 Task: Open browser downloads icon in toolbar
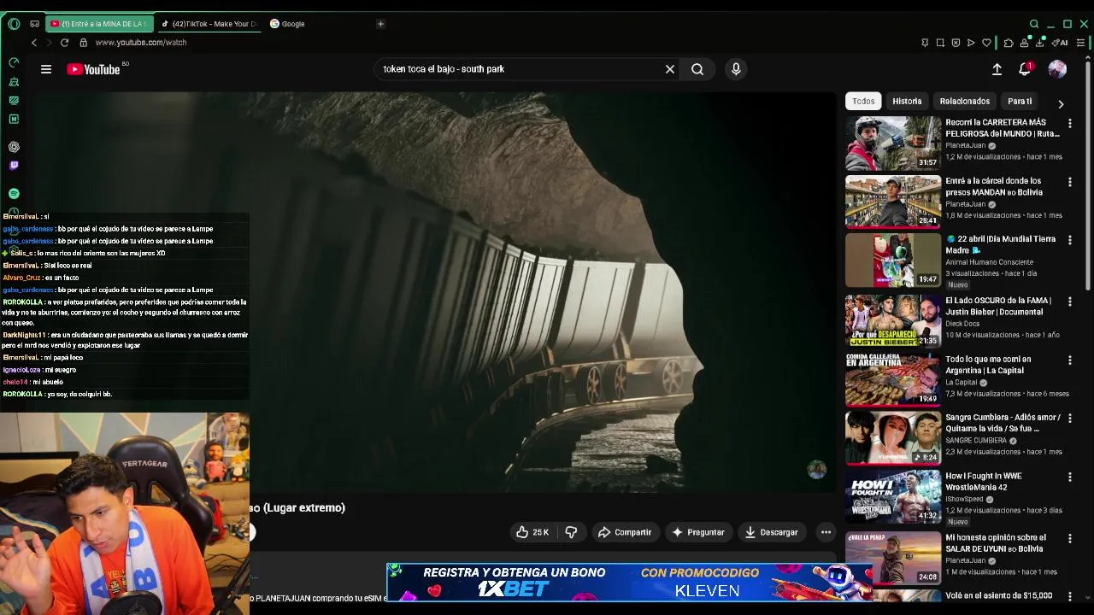[x=1040, y=43]
